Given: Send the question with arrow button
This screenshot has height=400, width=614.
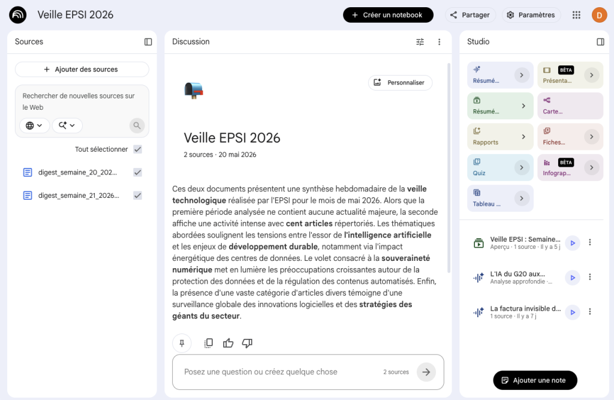Looking at the screenshot, I should [x=426, y=372].
